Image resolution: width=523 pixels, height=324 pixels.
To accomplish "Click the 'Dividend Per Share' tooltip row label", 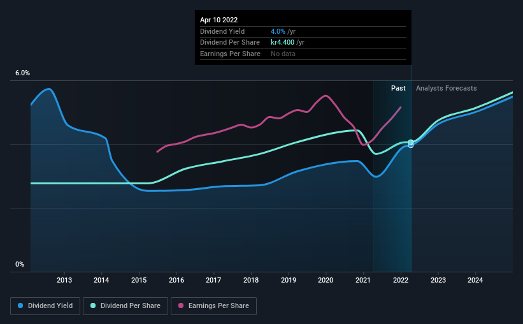I will pyautogui.click(x=230, y=43).
